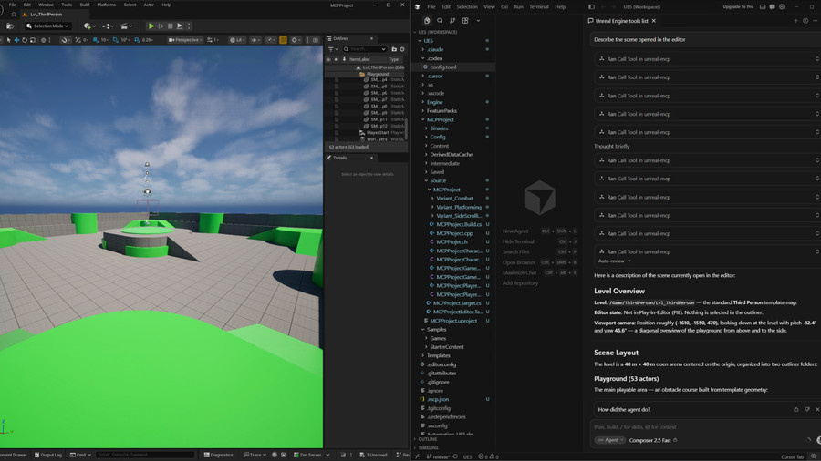Click the Extensions icon in Cursor sidebar

[x=465, y=21]
